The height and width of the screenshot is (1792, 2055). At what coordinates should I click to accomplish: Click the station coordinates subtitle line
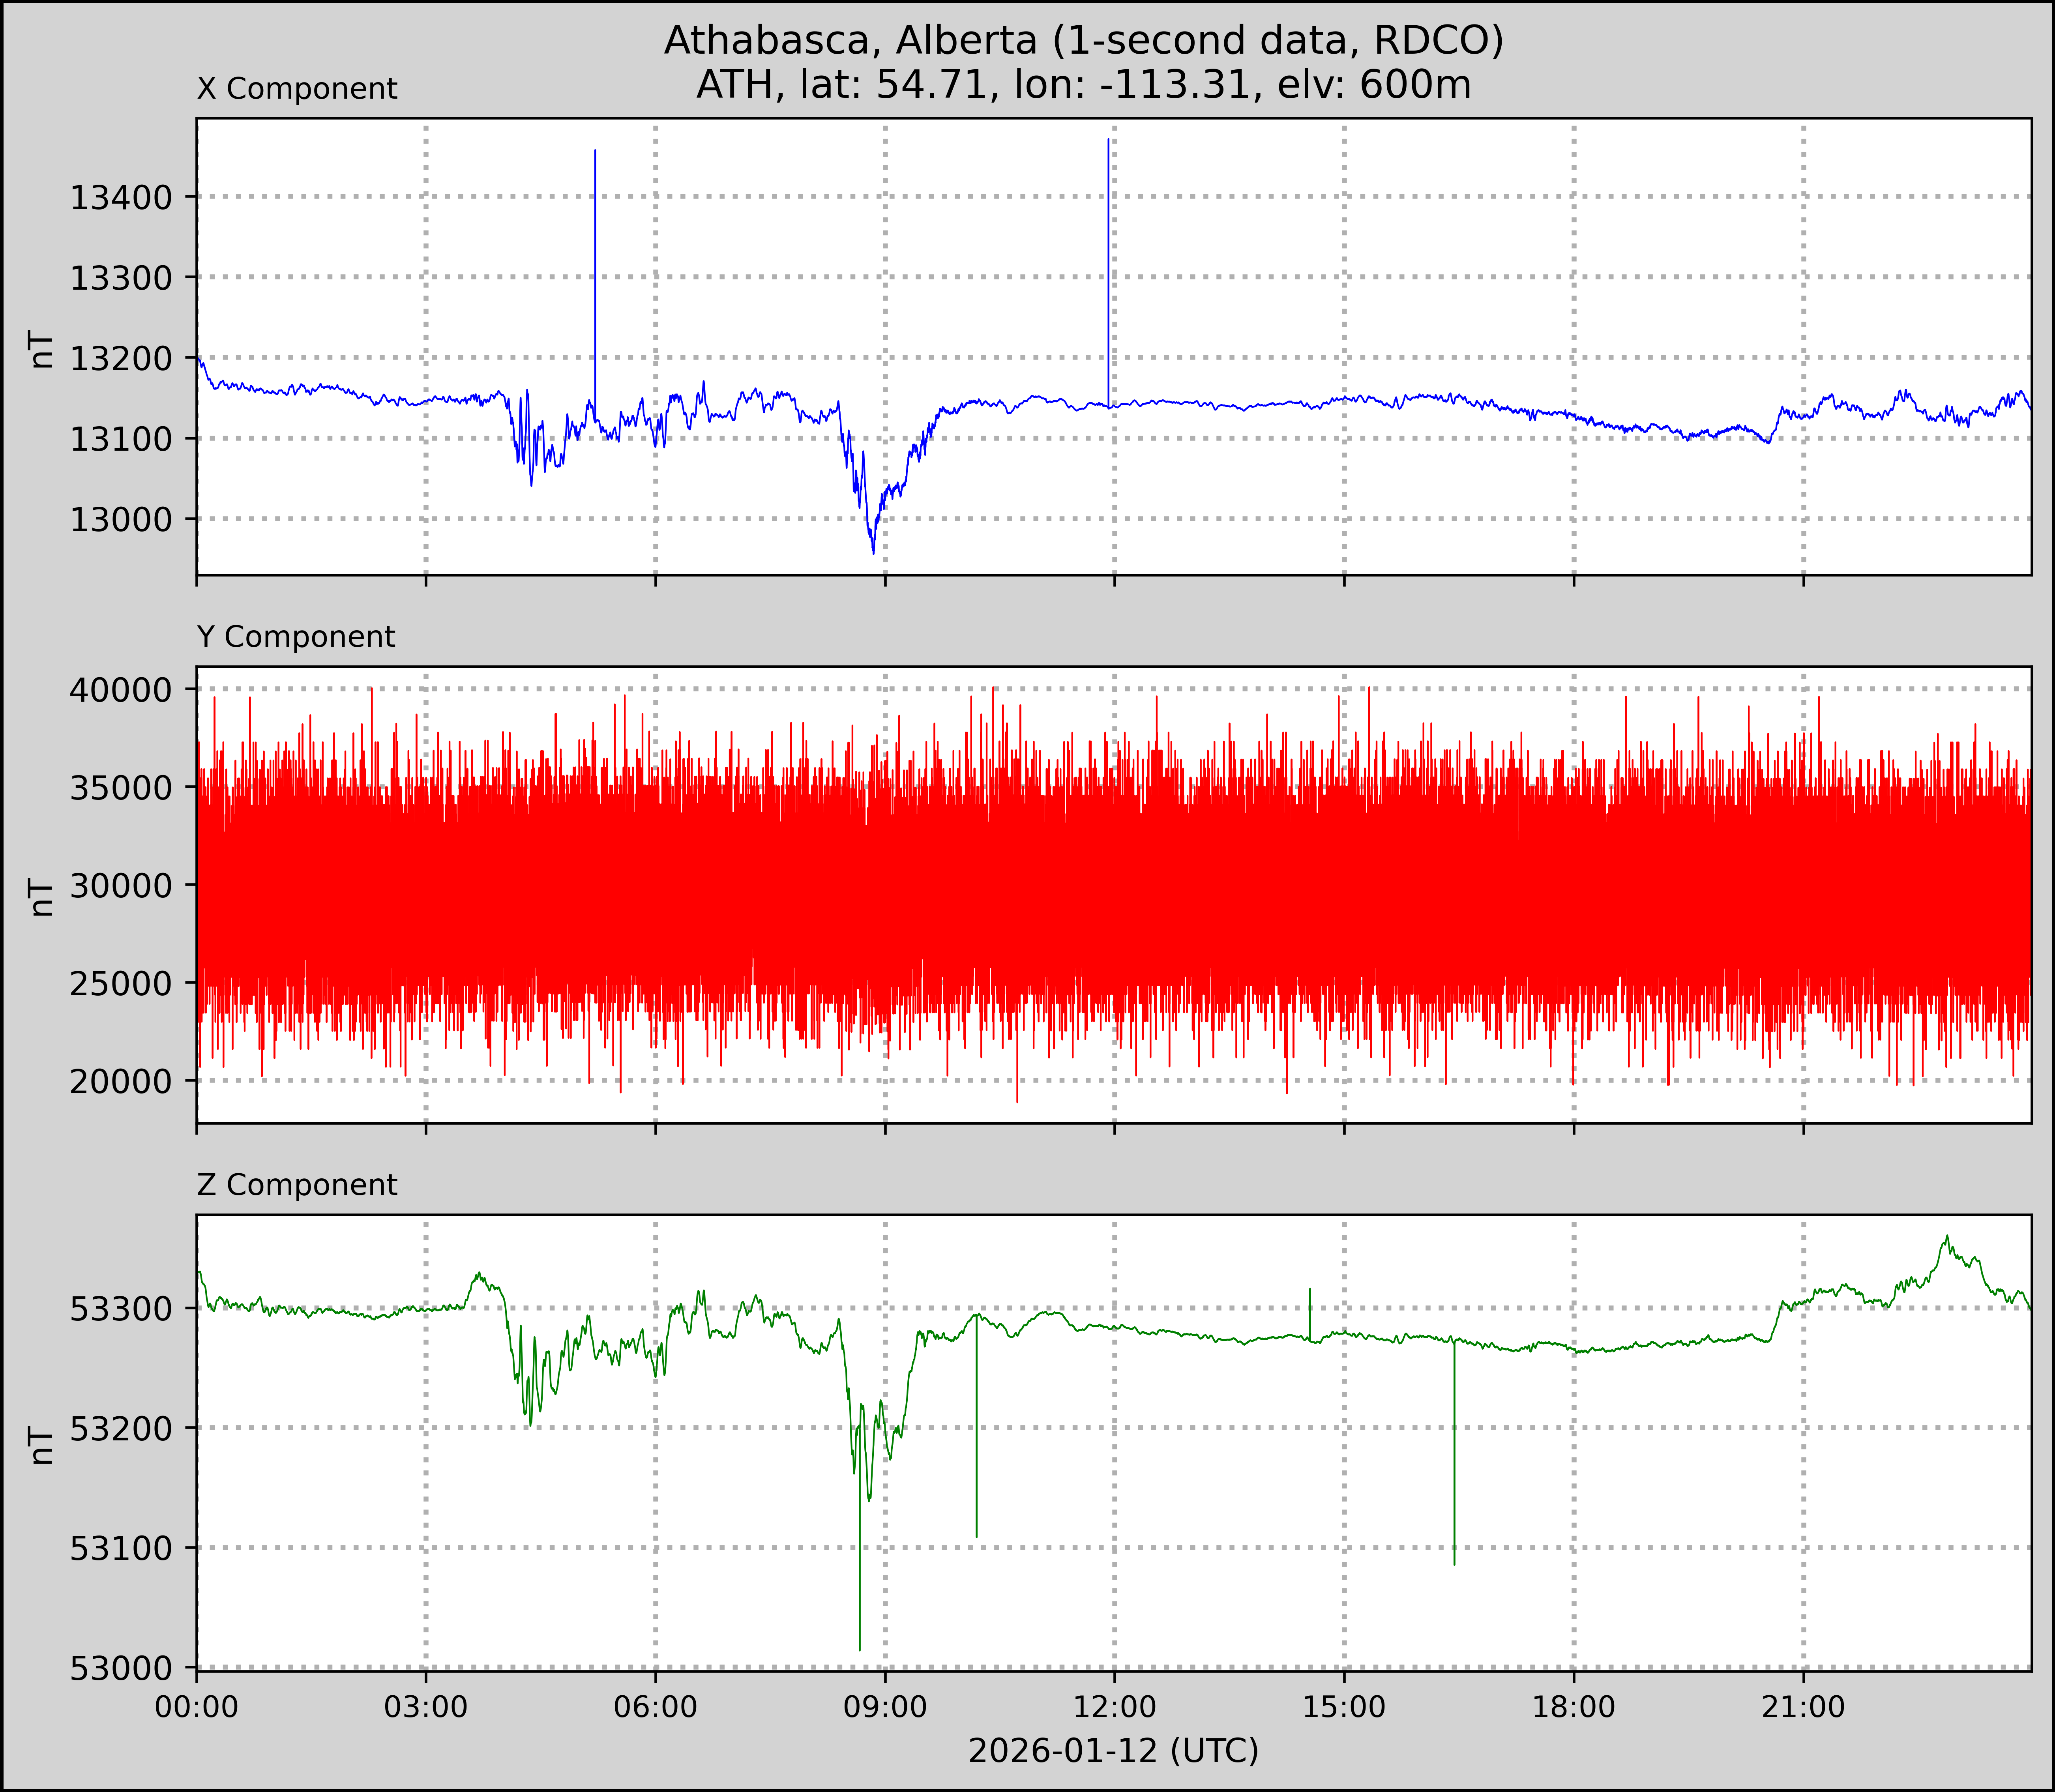[x=1083, y=85]
